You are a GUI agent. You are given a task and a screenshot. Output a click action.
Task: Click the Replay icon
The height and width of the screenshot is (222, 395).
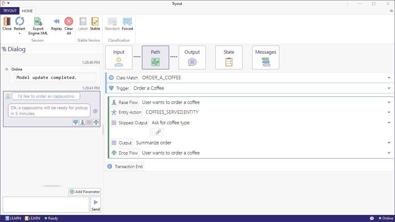pyautogui.click(x=56, y=22)
